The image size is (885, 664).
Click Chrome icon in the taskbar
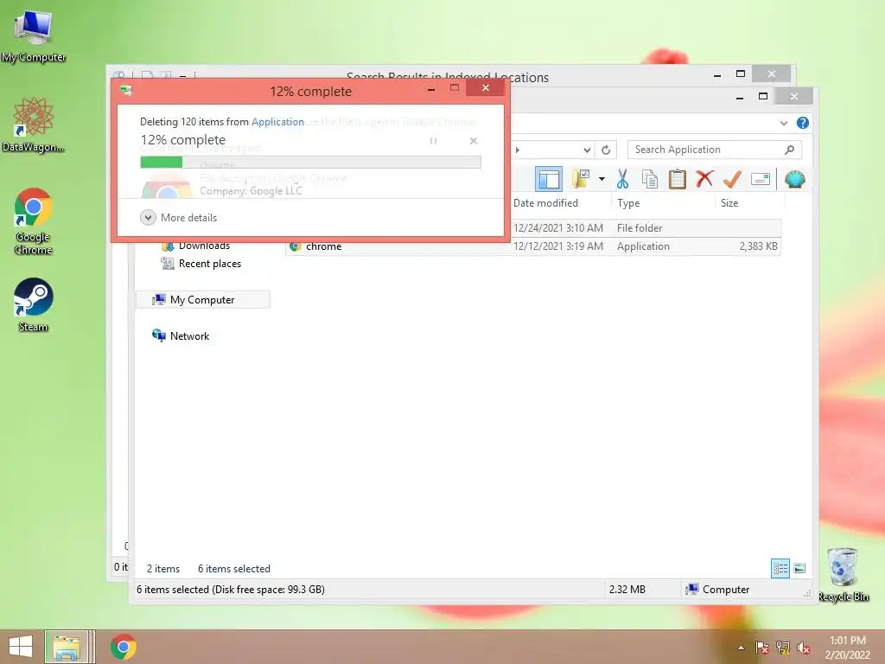click(124, 647)
